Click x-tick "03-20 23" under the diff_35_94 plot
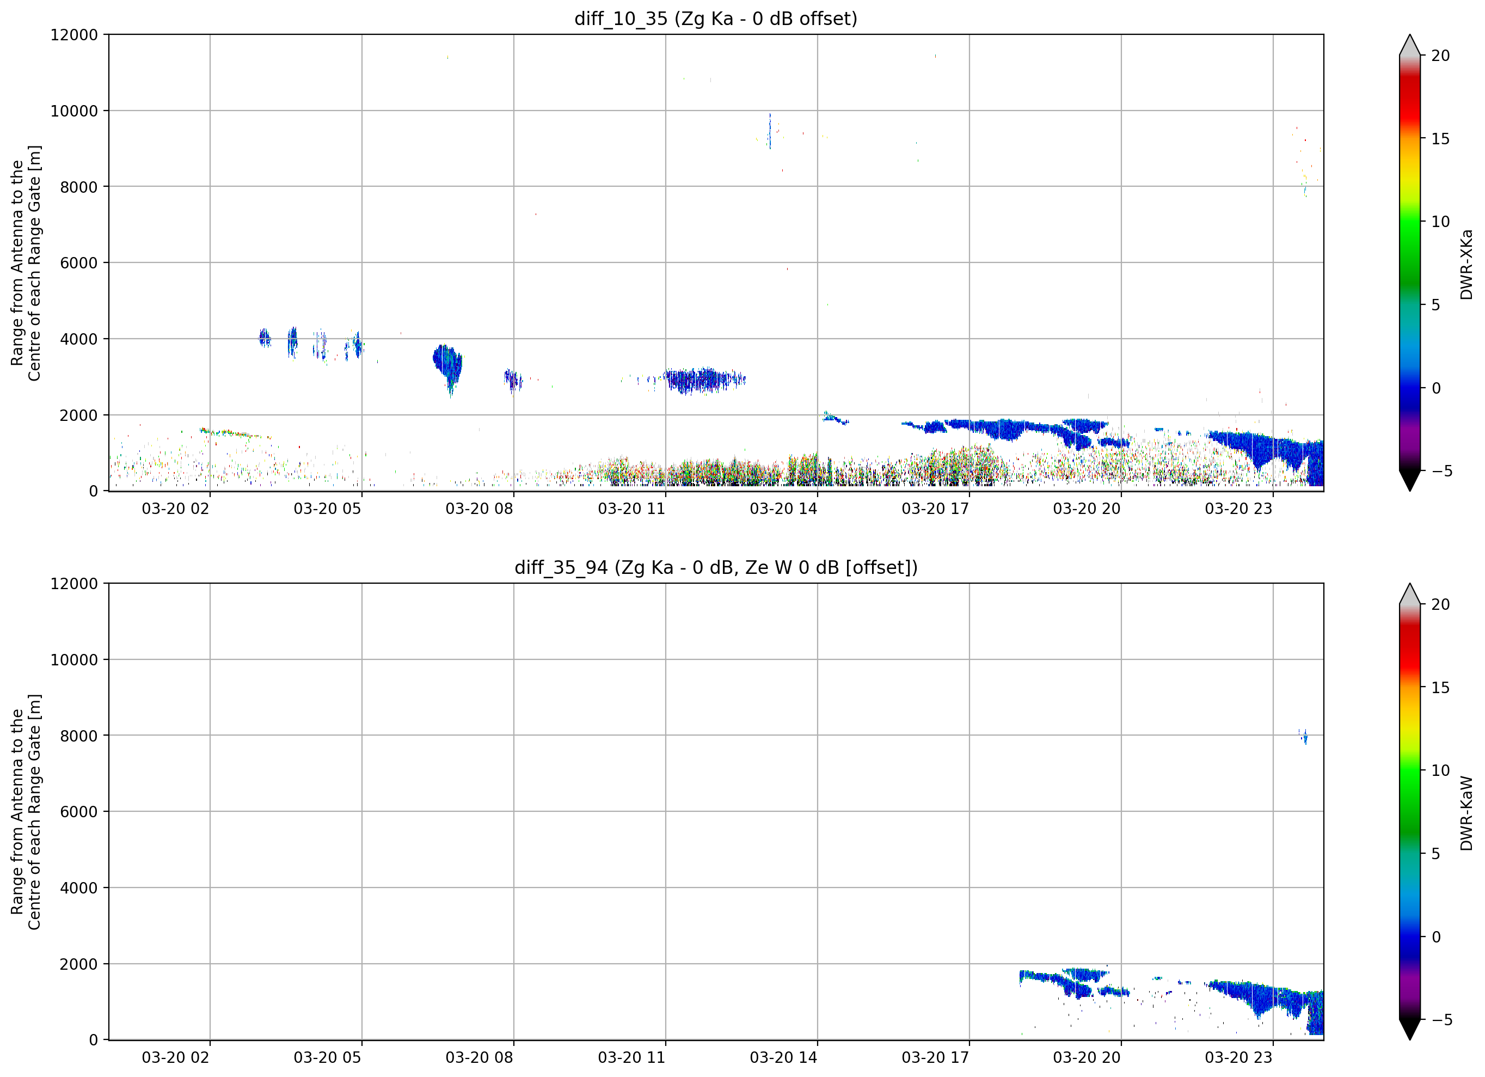 pyautogui.click(x=1239, y=1057)
